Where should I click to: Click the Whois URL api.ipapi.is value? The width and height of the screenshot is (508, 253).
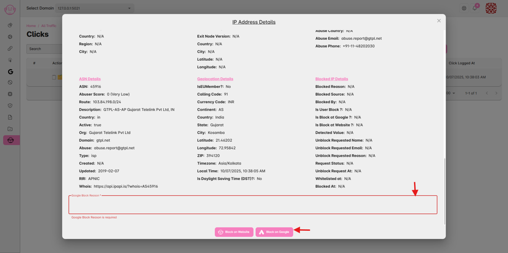click(126, 187)
